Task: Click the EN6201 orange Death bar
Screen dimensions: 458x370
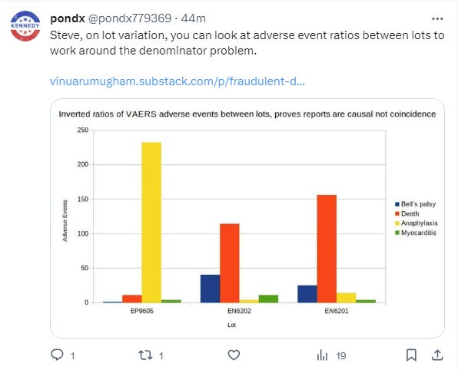Action: (x=327, y=249)
